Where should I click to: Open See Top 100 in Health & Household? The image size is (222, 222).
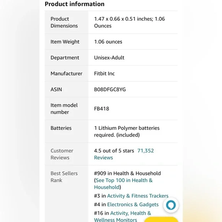click(x=123, y=184)
